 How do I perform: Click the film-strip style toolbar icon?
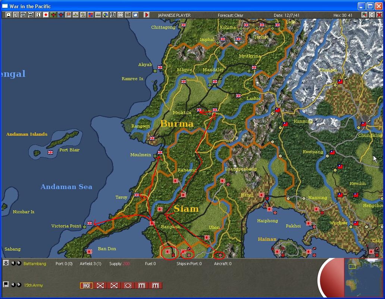tap(128, 15)
